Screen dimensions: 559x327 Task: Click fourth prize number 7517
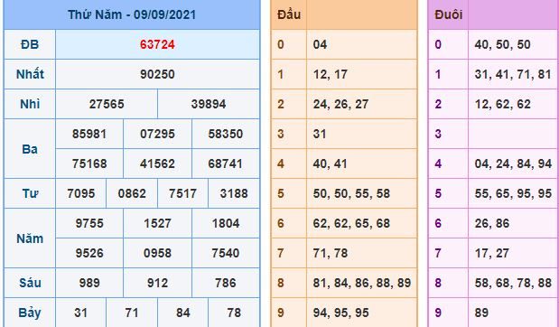tap(183, 193)
